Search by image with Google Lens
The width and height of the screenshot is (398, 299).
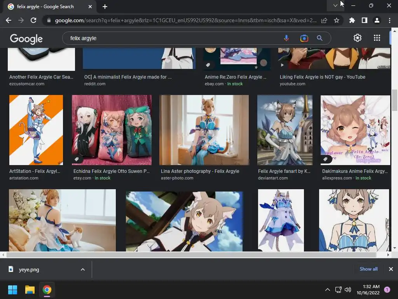304,38
